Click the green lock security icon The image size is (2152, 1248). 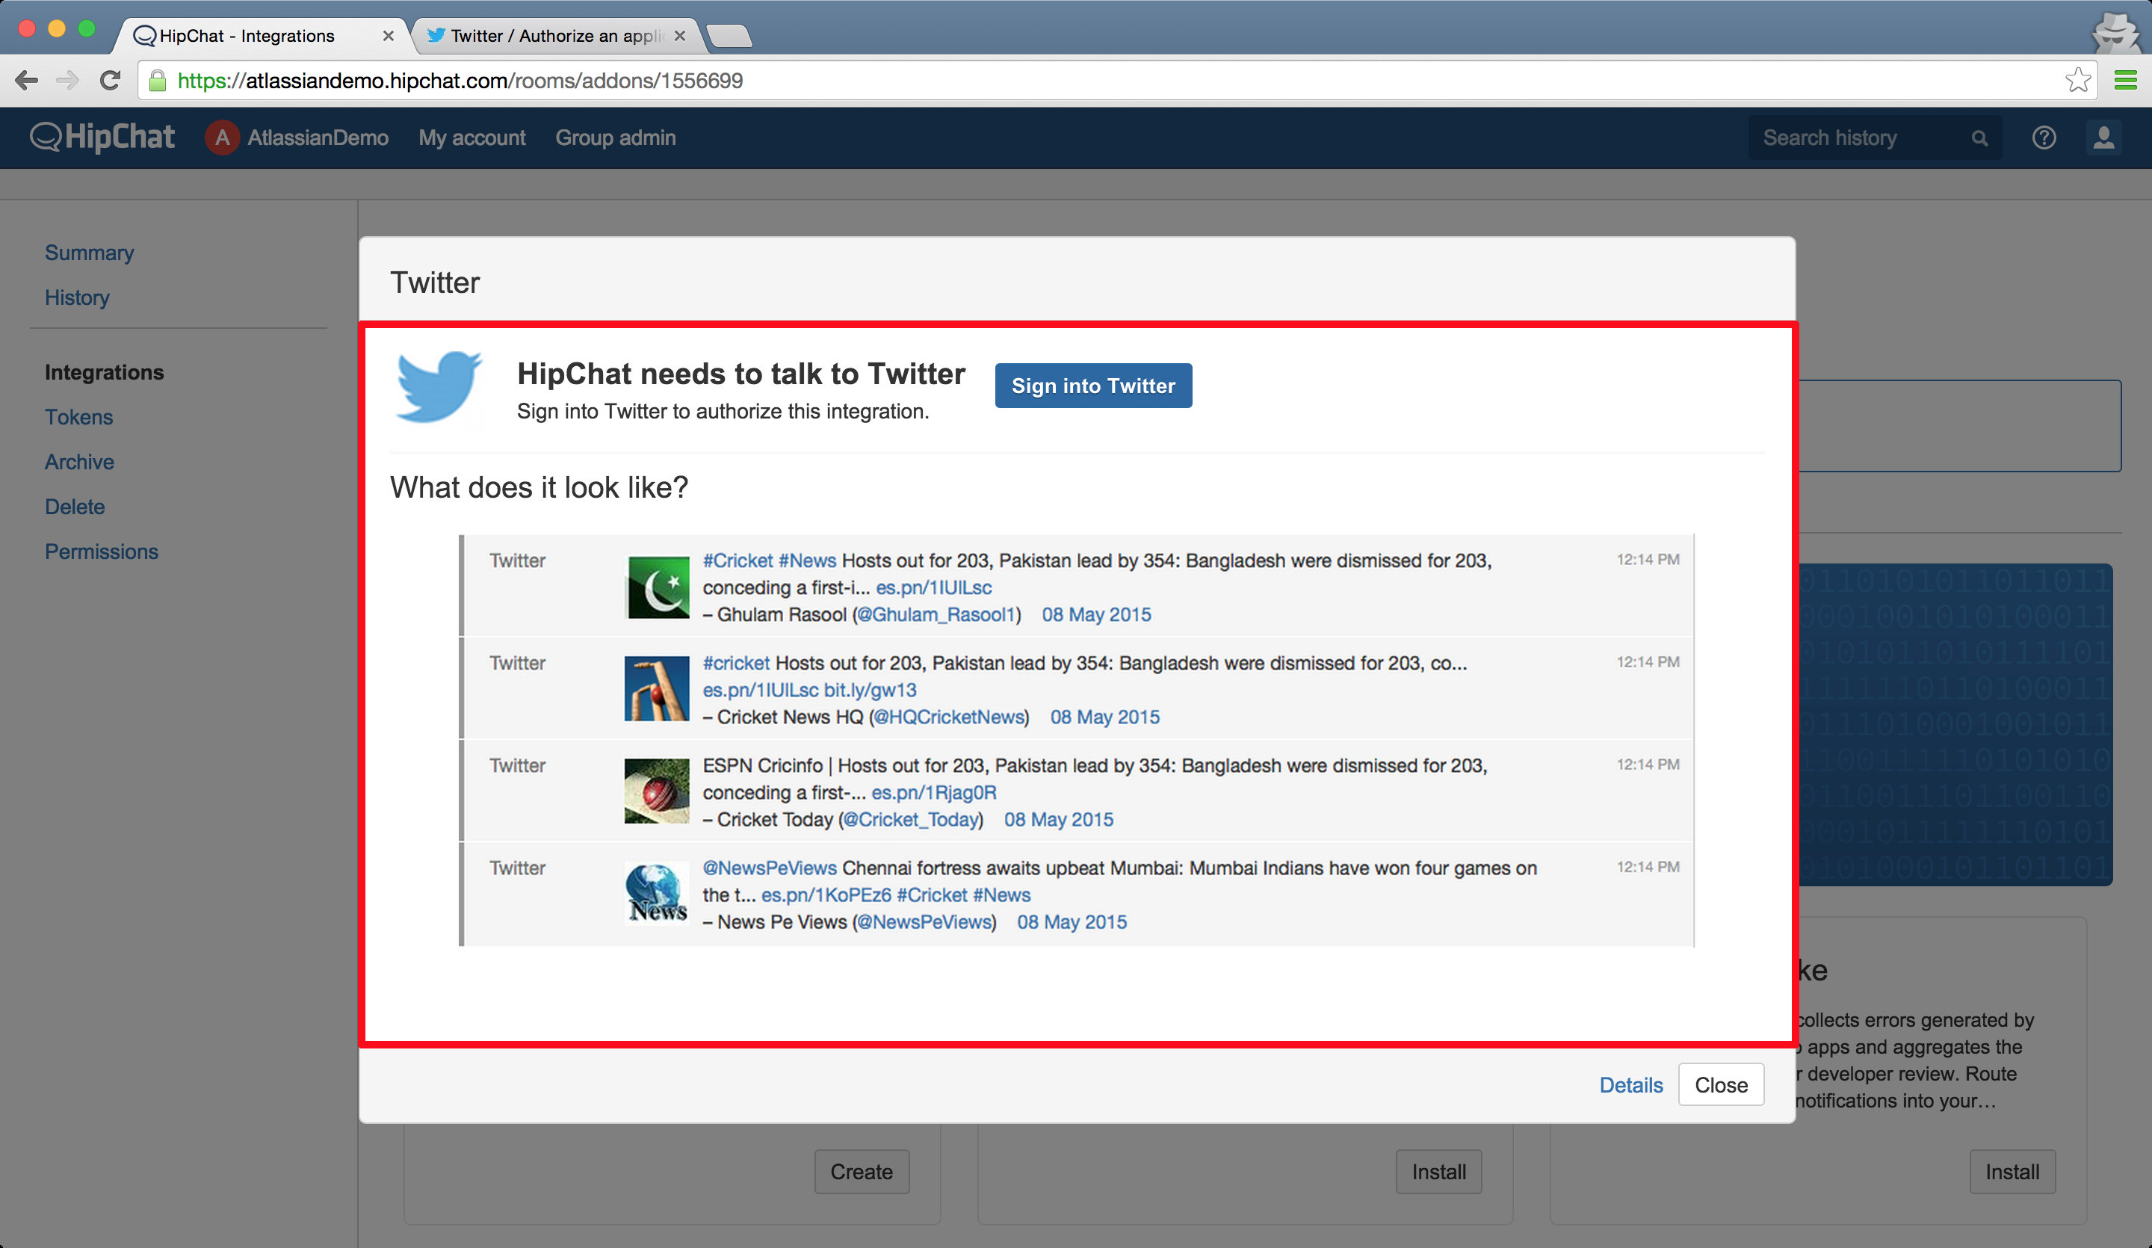157,80
